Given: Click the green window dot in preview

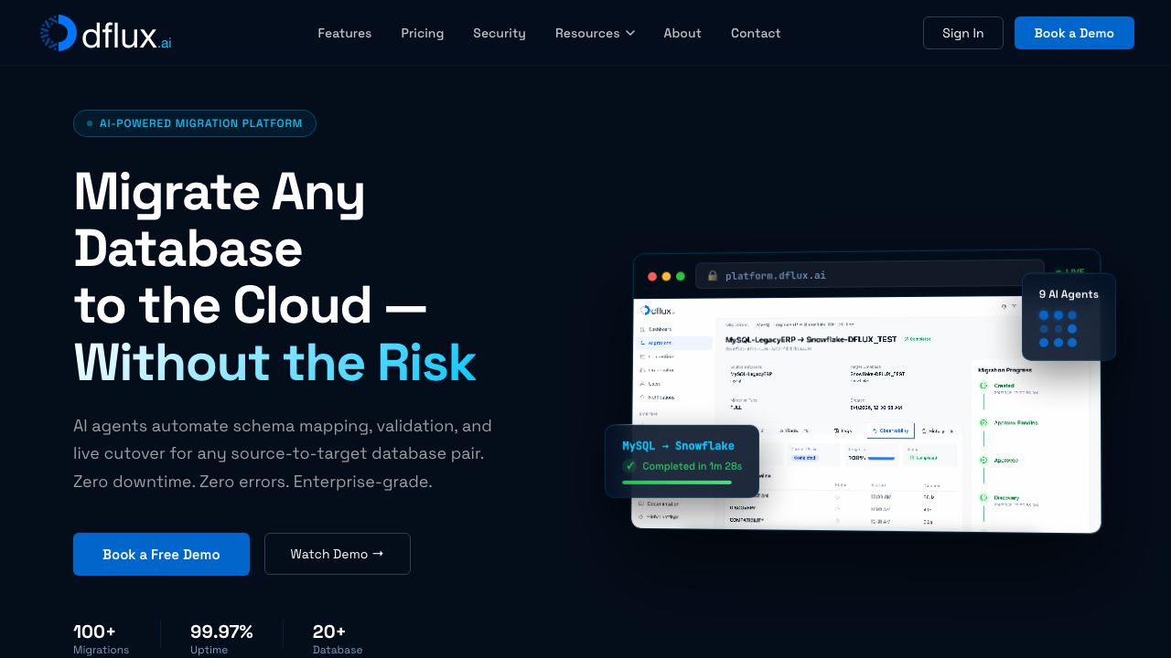Looking at the screenshot, I should coord(680,277).
